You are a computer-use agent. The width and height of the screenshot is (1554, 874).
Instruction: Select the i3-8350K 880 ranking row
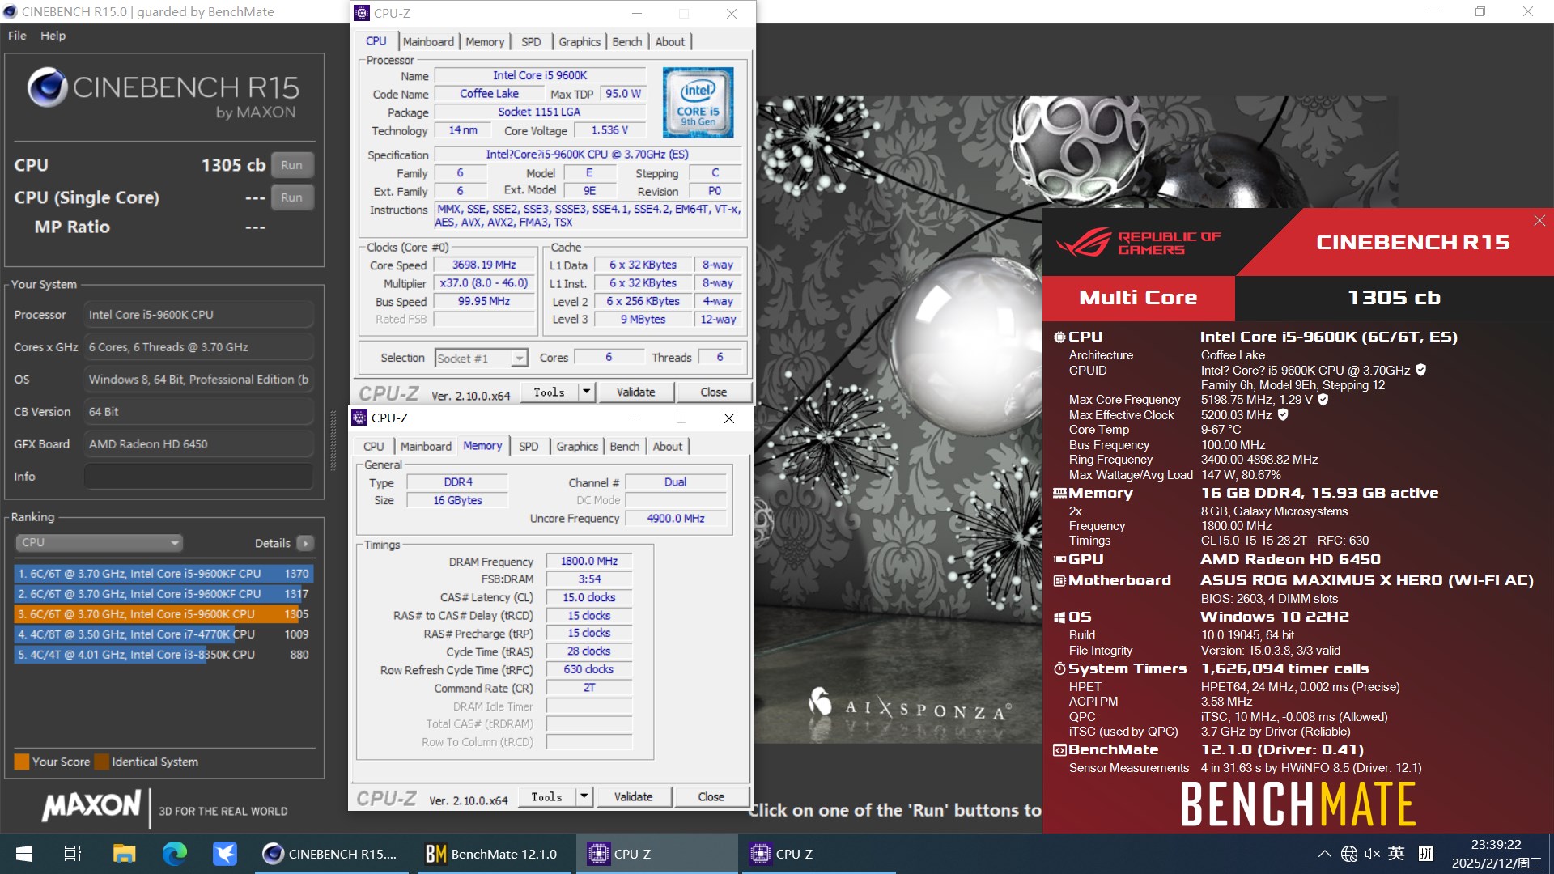pyautogui.click(x=163, y=655)
